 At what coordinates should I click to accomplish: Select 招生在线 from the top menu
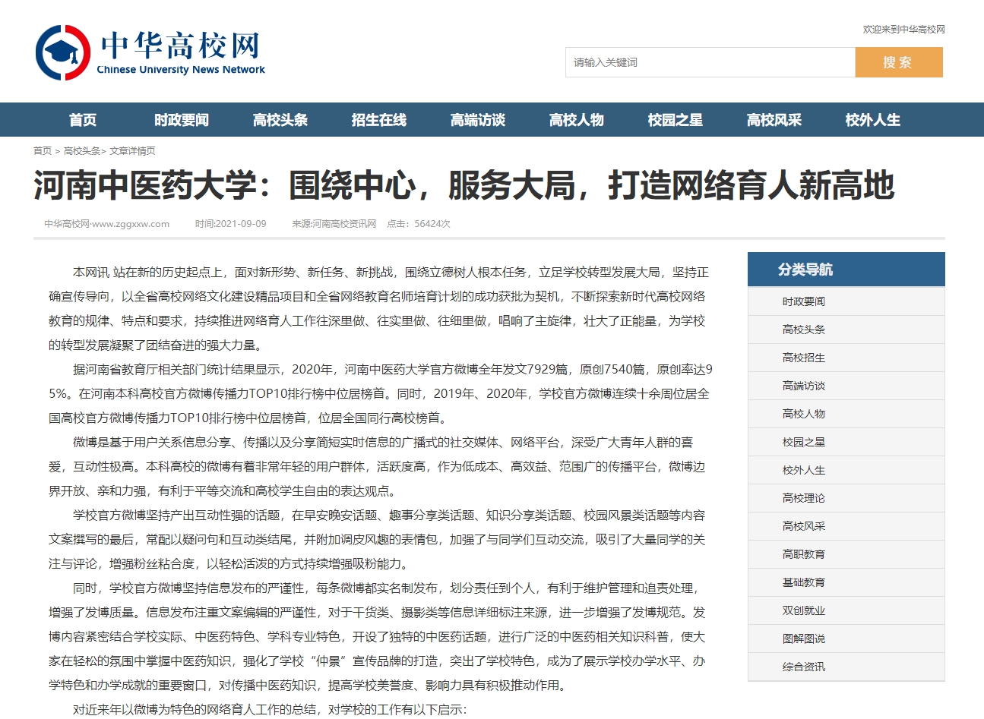pyautogui.click(x=379, y=120)
